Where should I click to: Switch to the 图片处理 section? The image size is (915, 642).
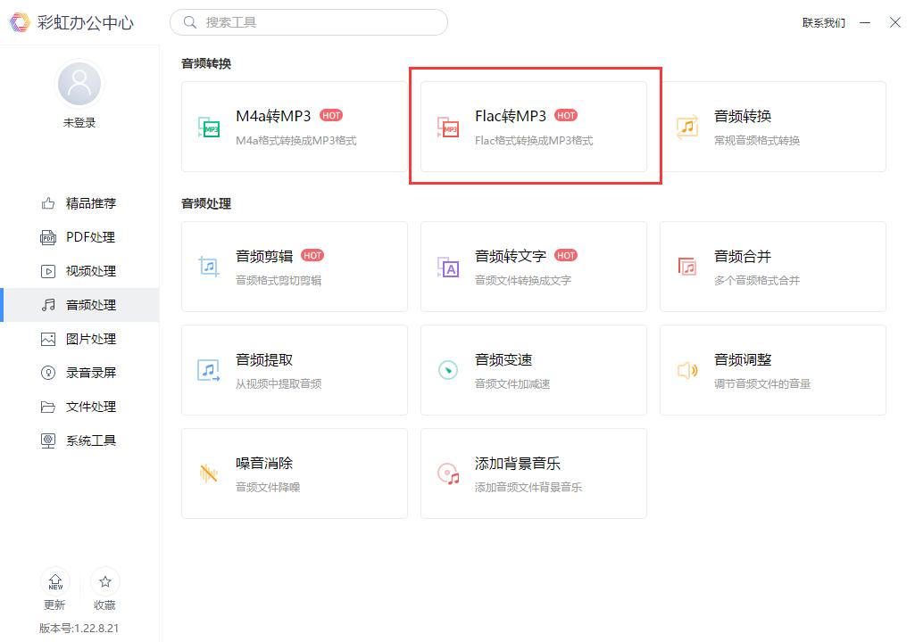79,338
